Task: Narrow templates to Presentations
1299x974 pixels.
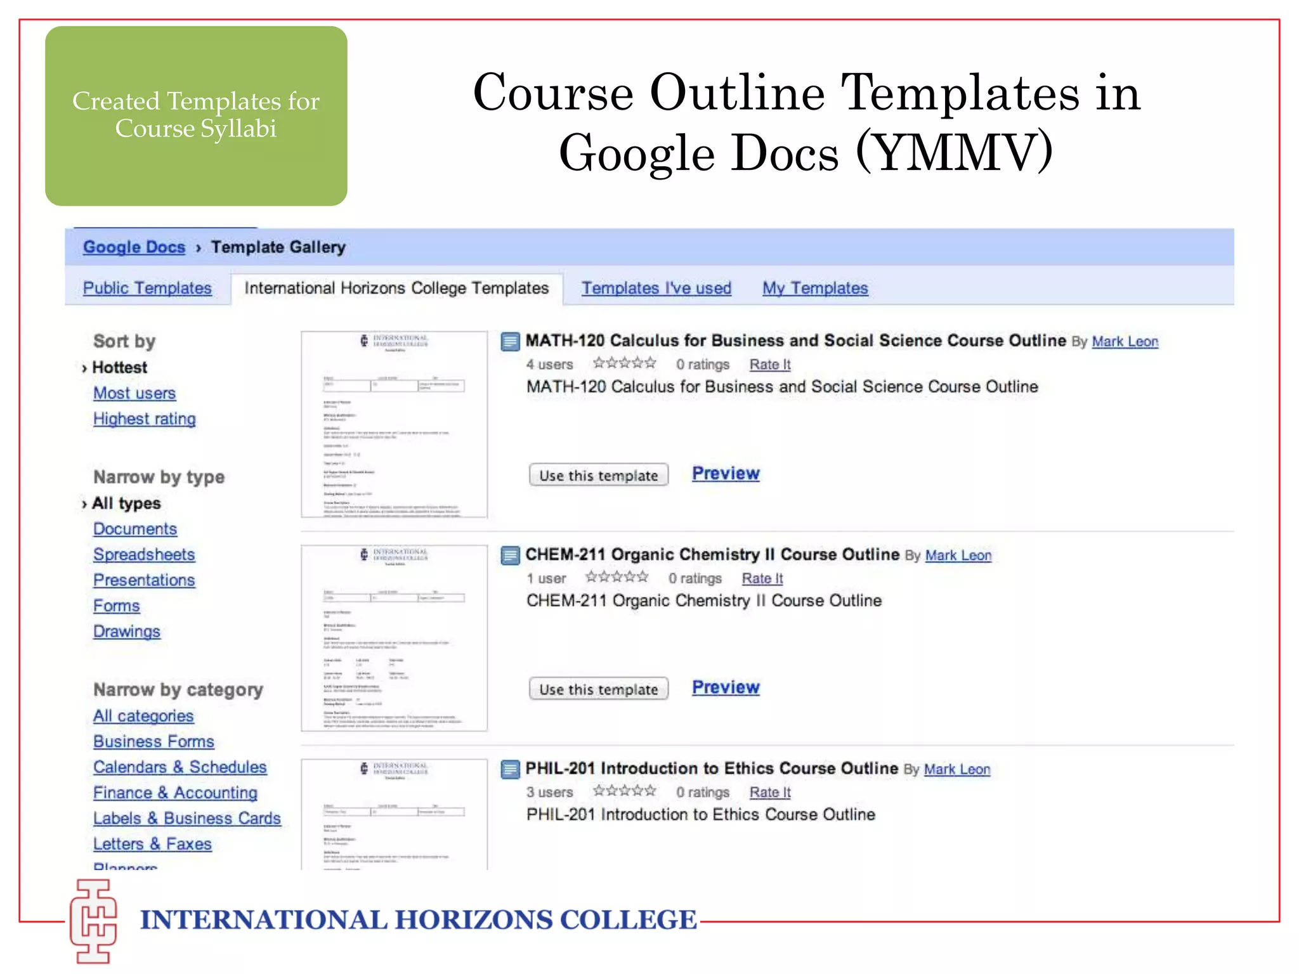Action: pyautogui.click(x=144, y=580)
